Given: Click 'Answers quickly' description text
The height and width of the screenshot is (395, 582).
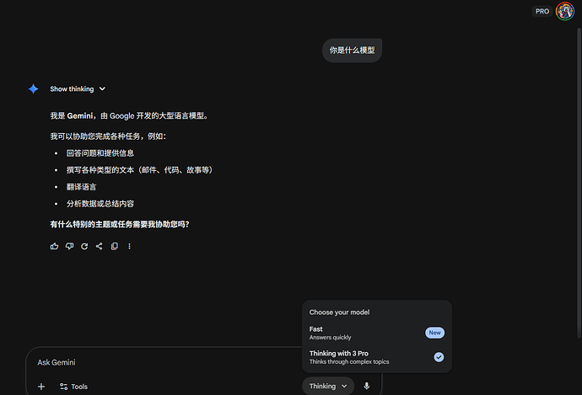Looking at the screenshot, I should pyautogui.click(x=330, y=338).
